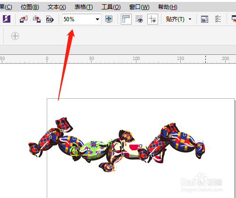Click the horizontal ruler at 100
The width and height of the screenshot is (236, 198).
point(136,59)
